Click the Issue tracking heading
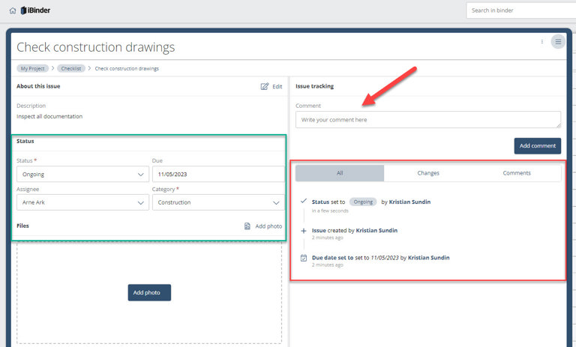576x347 pixels. (314, 86)
